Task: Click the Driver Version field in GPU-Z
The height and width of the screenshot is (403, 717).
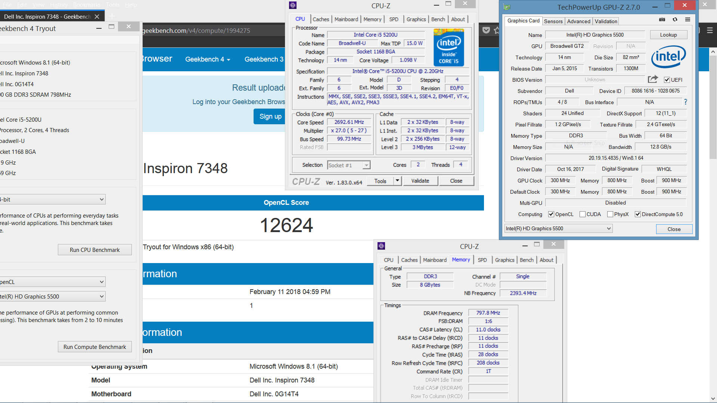Action: [x=616, y=158]
